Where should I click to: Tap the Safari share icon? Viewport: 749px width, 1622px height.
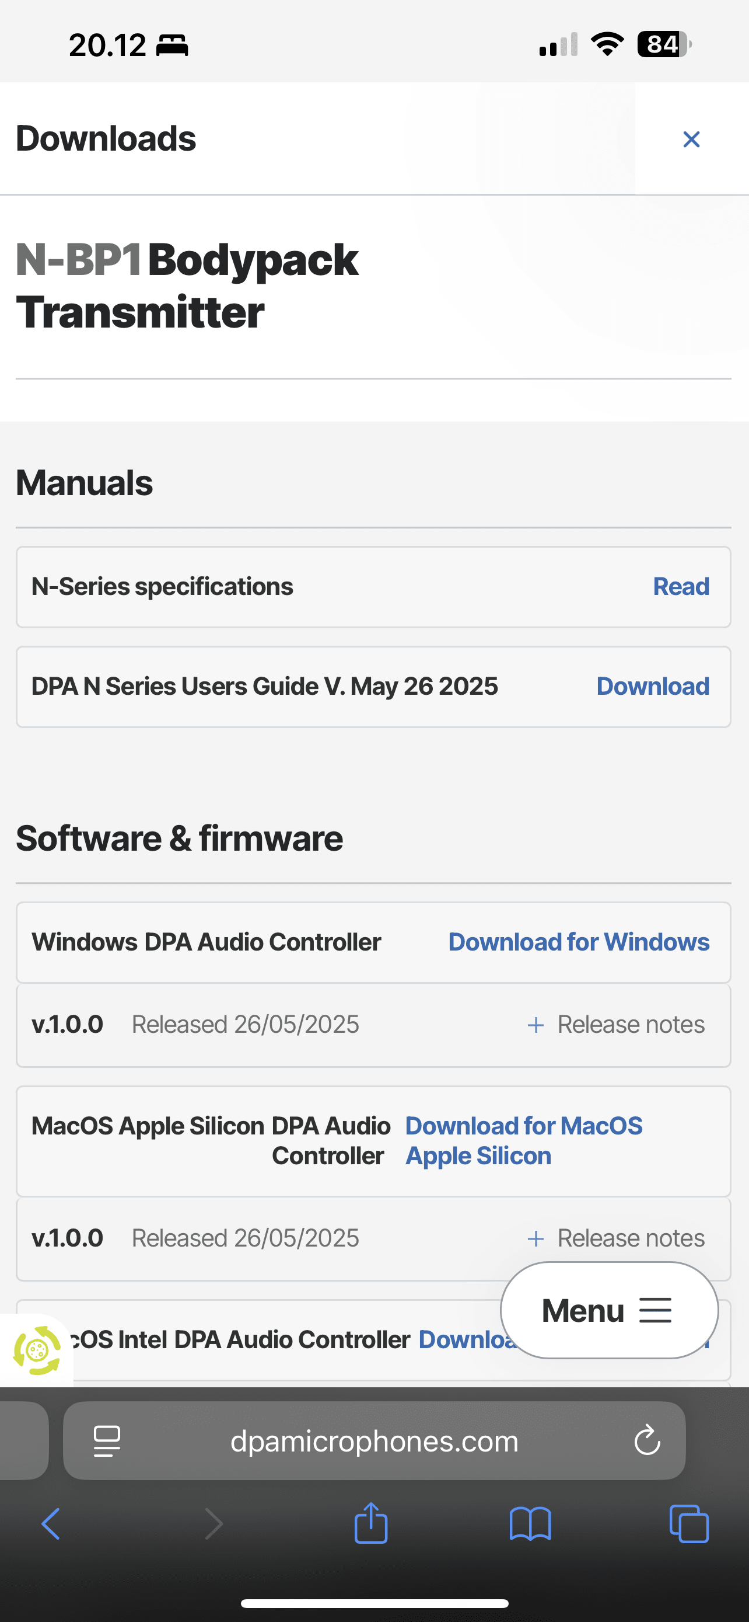coord(371,1524)
